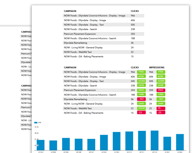Click the red 25 badge for WebMd Test
Viewport: 192px width, 153px height.
[161, 108]
